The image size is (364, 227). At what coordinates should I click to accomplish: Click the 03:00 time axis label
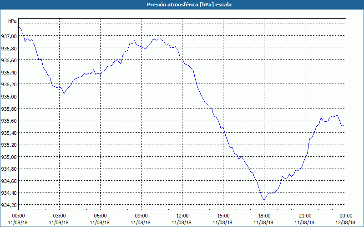(59, 216)
